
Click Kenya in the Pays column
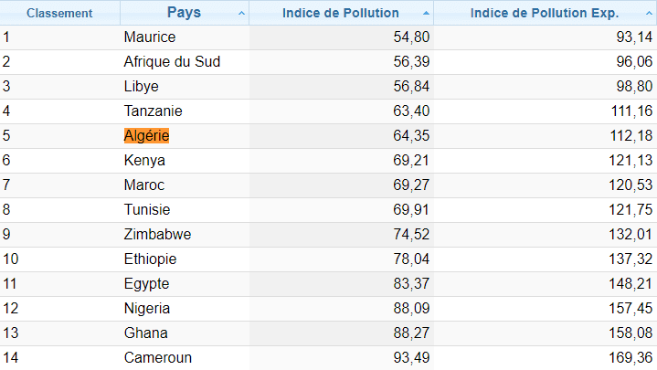point(144,160)
